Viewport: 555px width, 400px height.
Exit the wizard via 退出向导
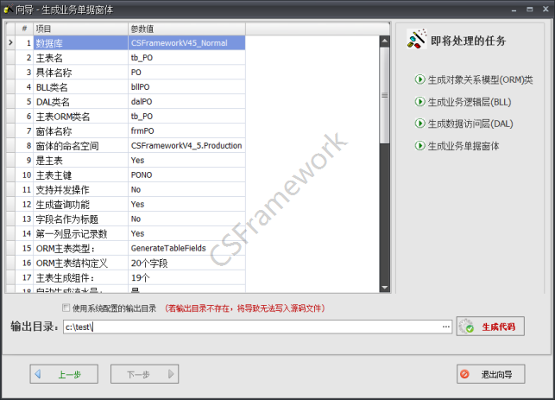pyautogui.click(x=490, y=374)
